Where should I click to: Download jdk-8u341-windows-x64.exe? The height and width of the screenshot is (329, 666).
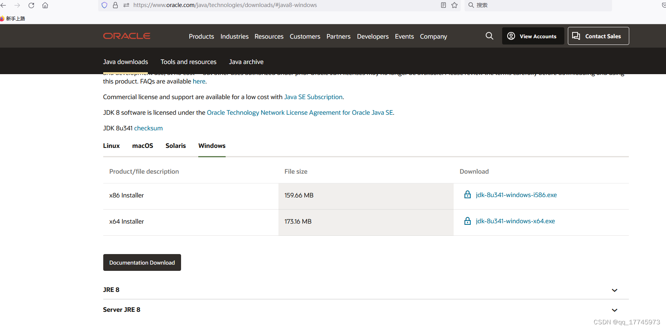coord(515,221)
